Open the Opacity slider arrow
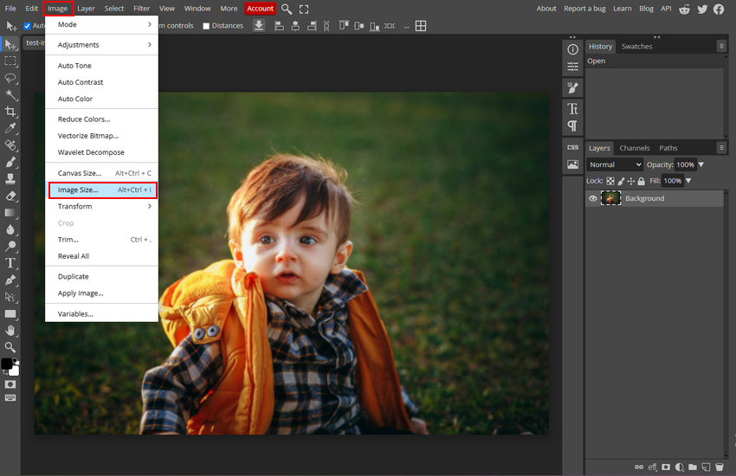 click(x=700, y=164)
